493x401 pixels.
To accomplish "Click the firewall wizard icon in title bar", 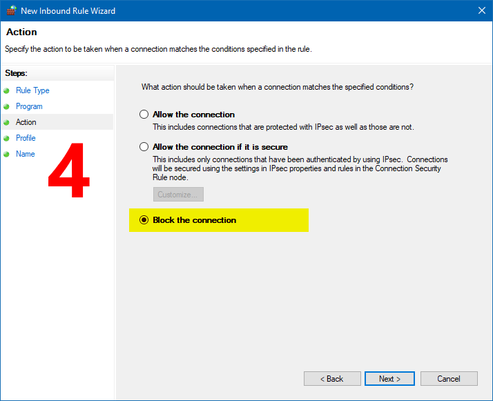I will [x=11, y=10].
